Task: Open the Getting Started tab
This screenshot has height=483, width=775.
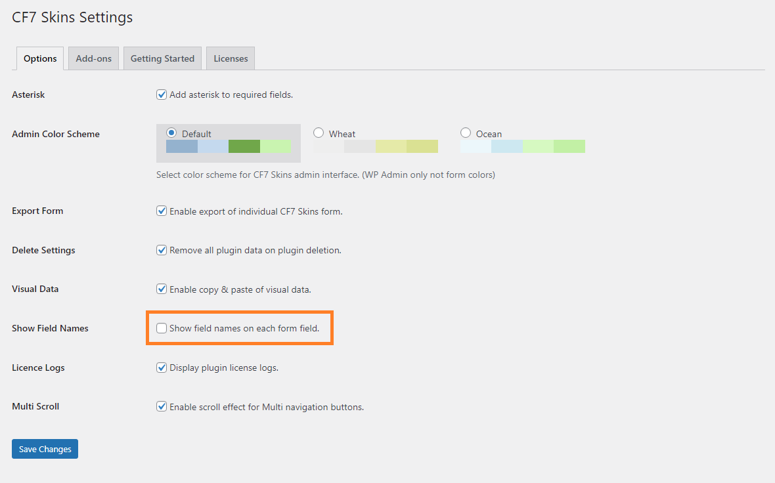Action: tap(162, 58)
